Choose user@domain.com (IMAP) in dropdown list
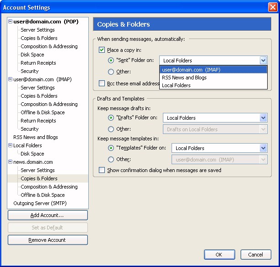280x267 pixels. click(213, 70)
